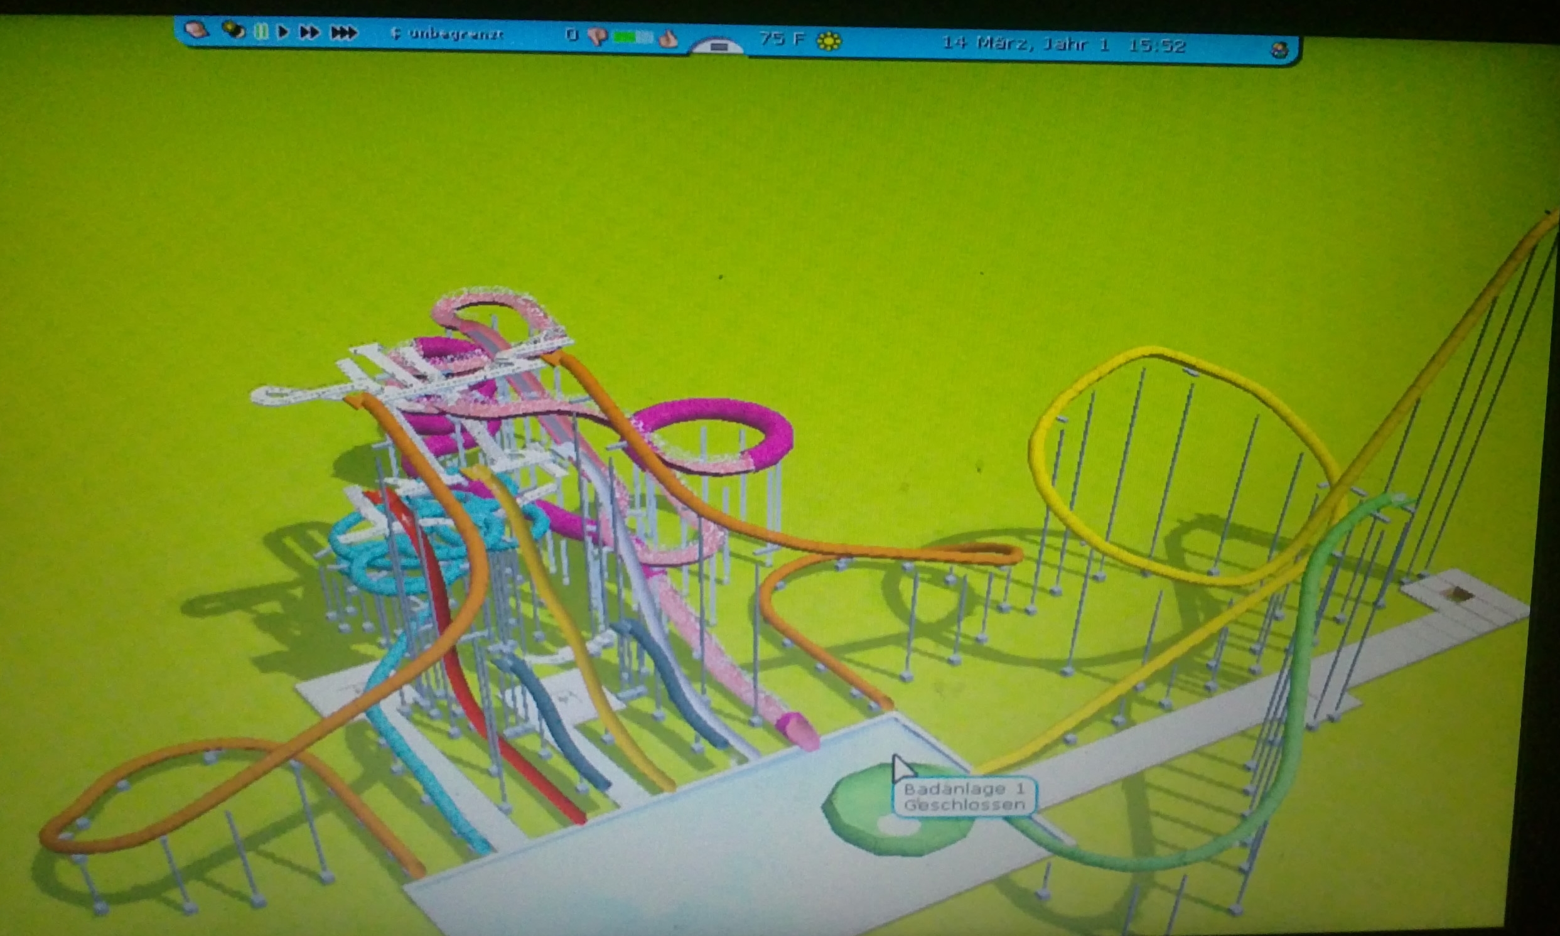This screenshot has width=1560, height=936.
Task: Click the thumbs-down rating icon
Action: [597, 36]
